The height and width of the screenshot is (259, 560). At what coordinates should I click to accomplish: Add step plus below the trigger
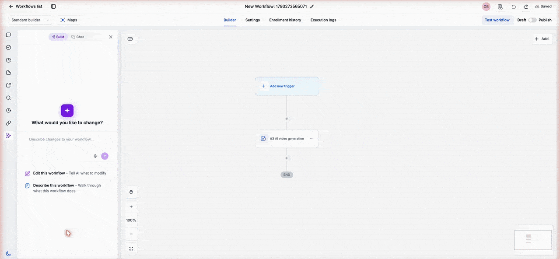click(x=287, y=119)
